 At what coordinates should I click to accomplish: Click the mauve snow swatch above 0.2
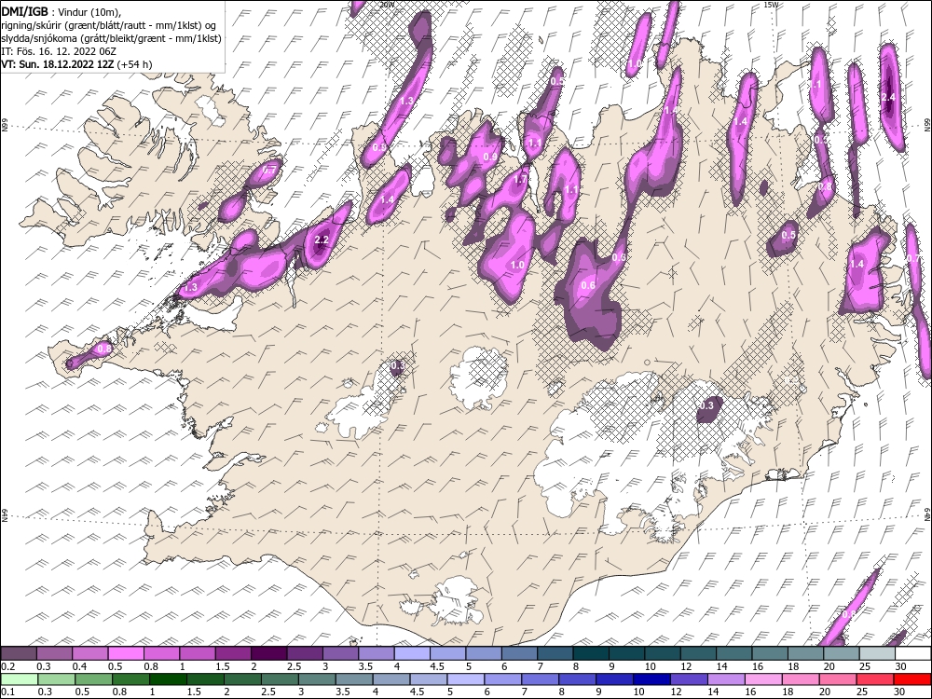pyautogui.click(x=19, y=653)
